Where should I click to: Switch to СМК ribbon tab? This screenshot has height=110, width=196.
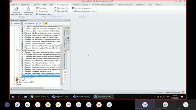pyautogui.click(x=45, y=5)
